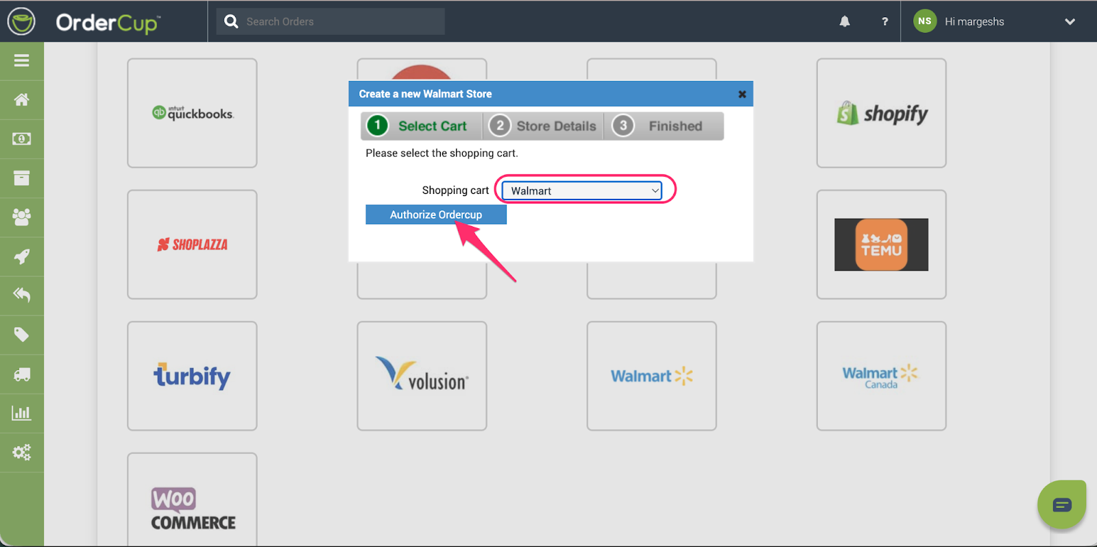
Task: Open help question mark icon
Action: coord(885,22)
